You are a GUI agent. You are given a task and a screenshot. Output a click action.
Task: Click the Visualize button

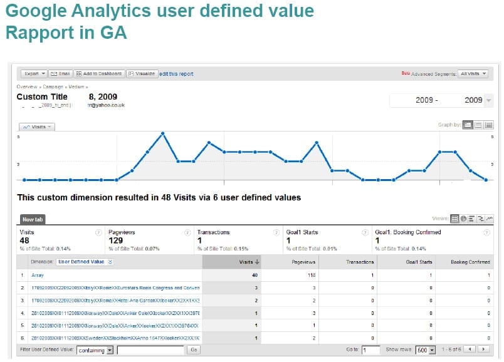point(142,74)
